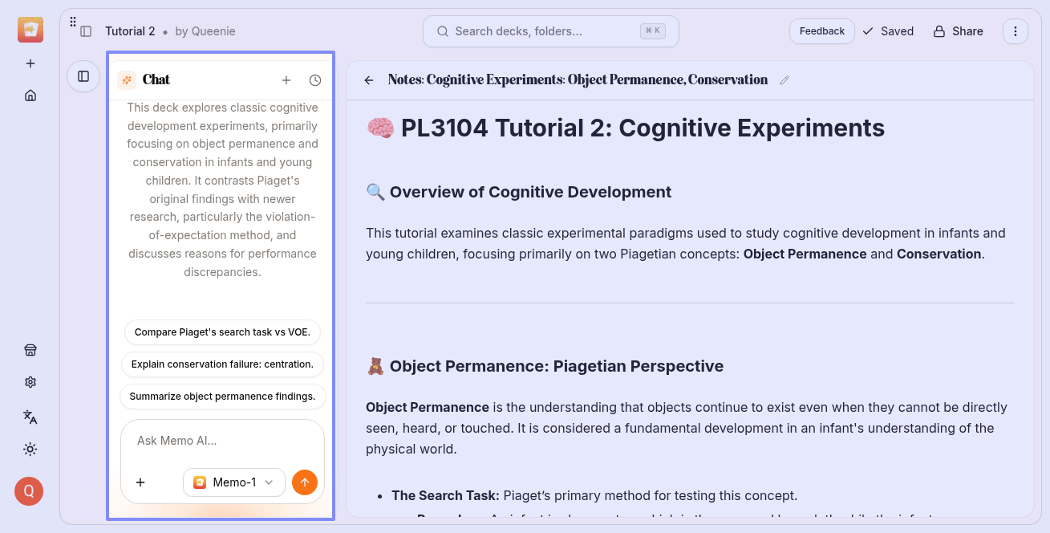Select 'Compare Piaget's search task vs VOE' suggestion
The image size is (1050, 533).
(222, 332)
